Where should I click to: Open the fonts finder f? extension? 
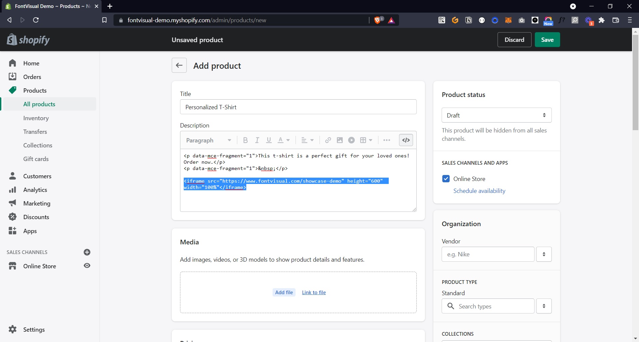click(x=562, y=20)
